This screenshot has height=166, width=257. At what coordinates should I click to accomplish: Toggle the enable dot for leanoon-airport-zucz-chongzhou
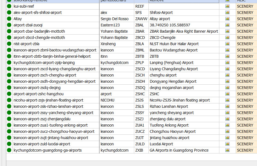coord(9,131)
